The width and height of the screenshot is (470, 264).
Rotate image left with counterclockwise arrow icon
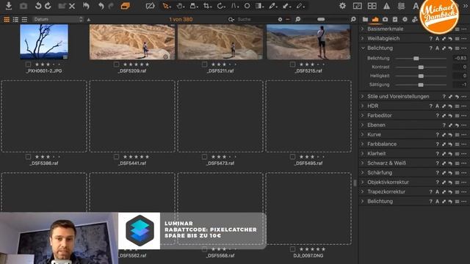click(x=38, y=6)
